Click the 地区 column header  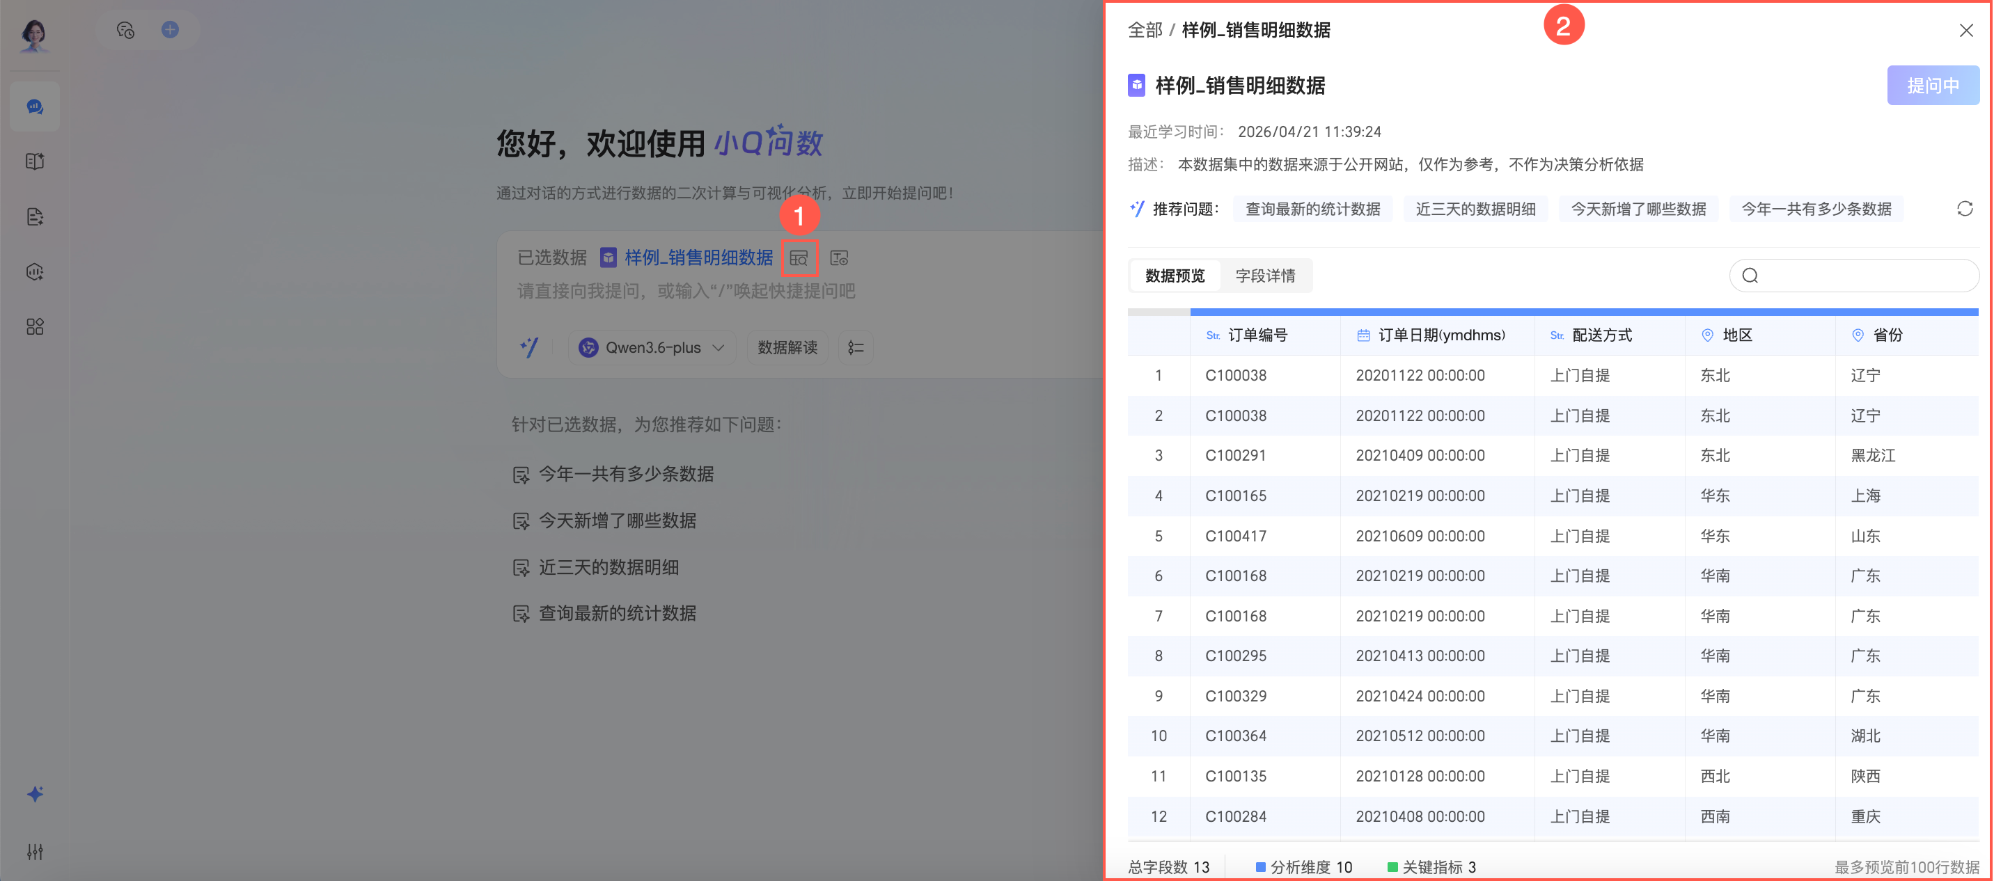tap(1759, 335)
